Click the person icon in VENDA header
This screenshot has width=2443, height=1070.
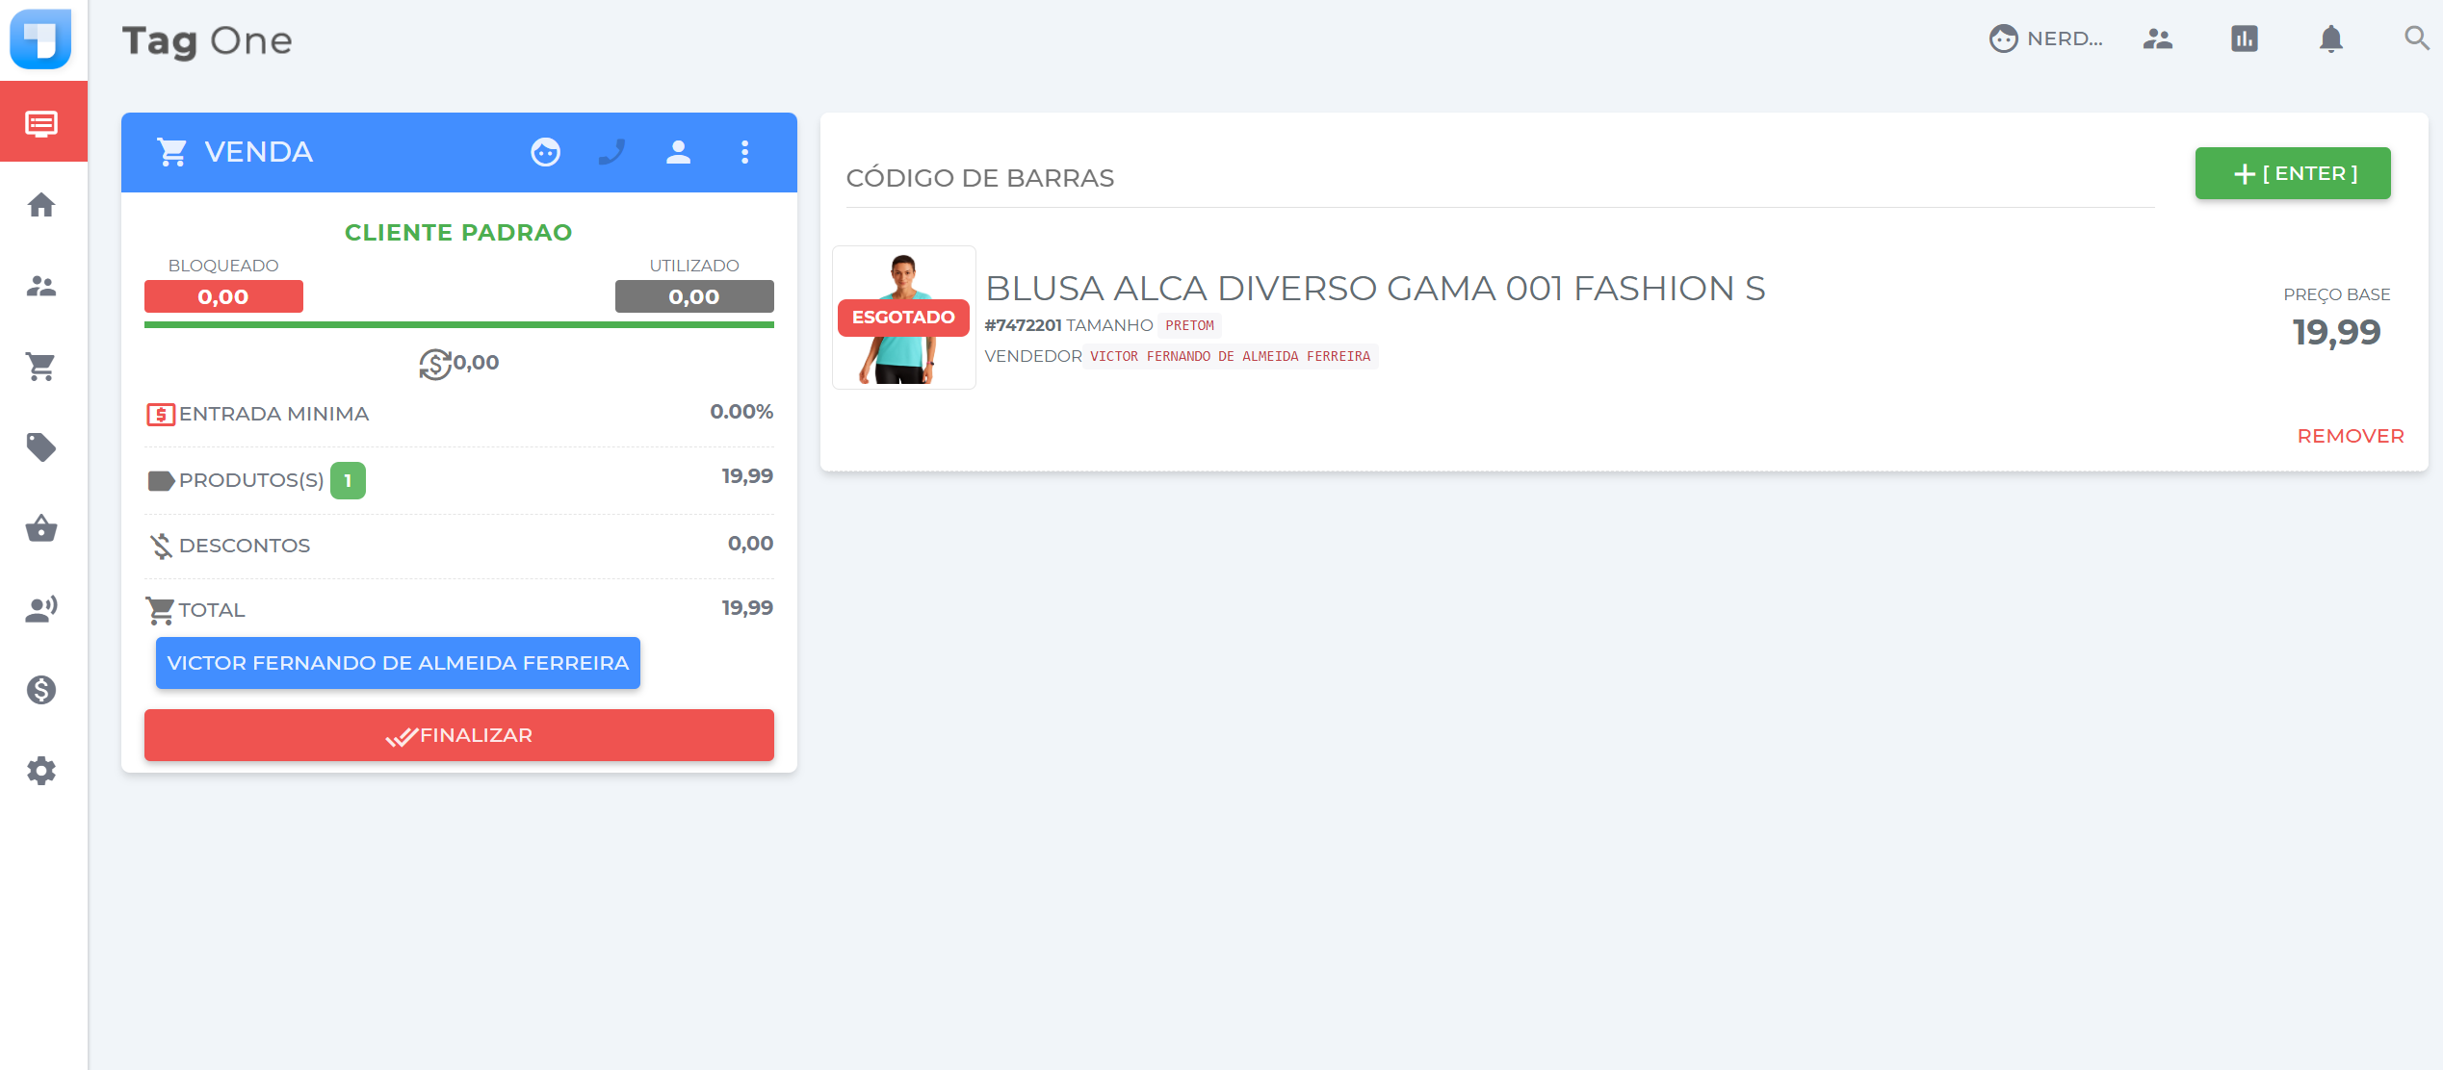tap(678, 152)
